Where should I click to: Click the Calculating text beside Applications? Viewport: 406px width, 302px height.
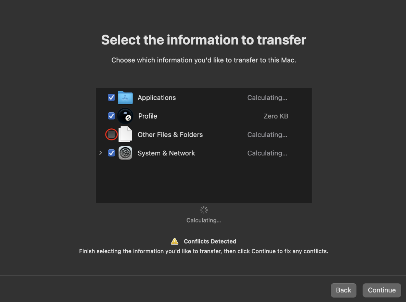[x=267, y=98]
